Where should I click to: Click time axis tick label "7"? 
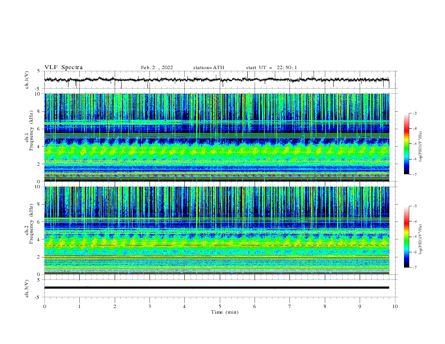(290, 306)
